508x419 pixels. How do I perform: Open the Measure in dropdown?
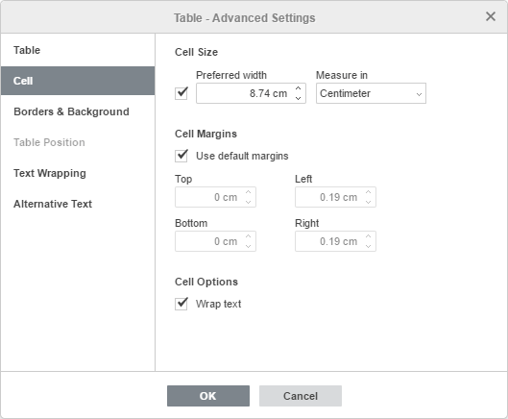pyautogui.click(x=371, y=93)
